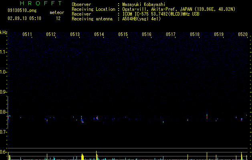Click the 0513 time marker
This screenshot has height=160, width=252.
pos(75,34)
